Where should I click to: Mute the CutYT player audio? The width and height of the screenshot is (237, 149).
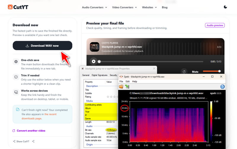click(195, 72)
